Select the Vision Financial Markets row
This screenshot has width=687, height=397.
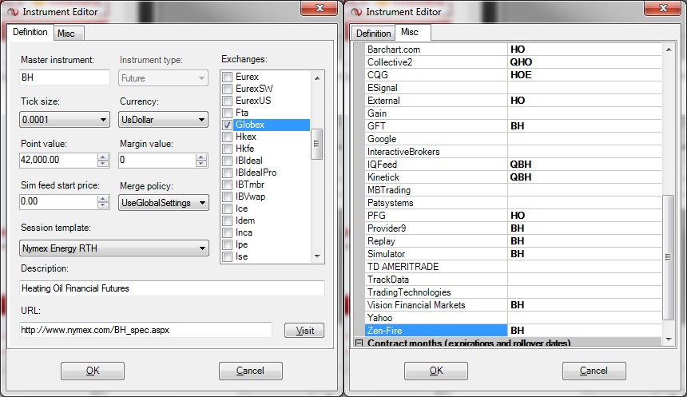tap(513, 305)
